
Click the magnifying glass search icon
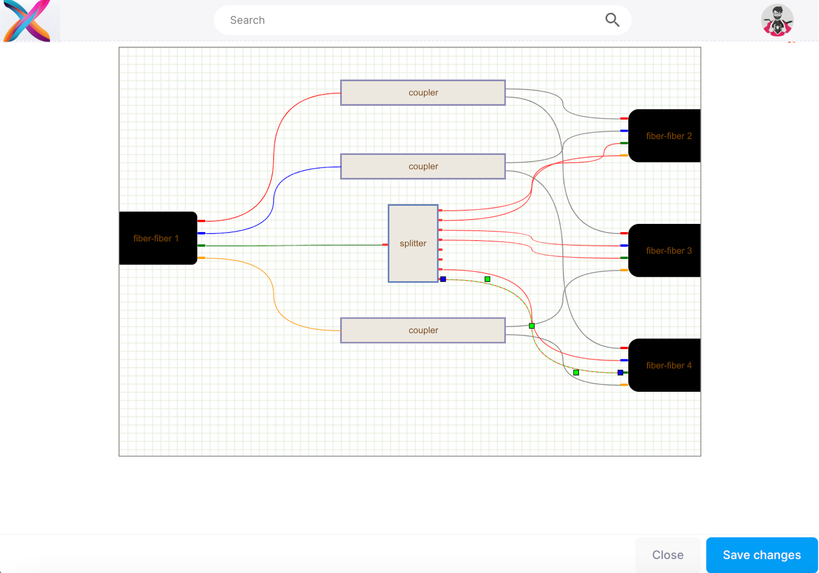pyautogui.click(x=612, y=20)
